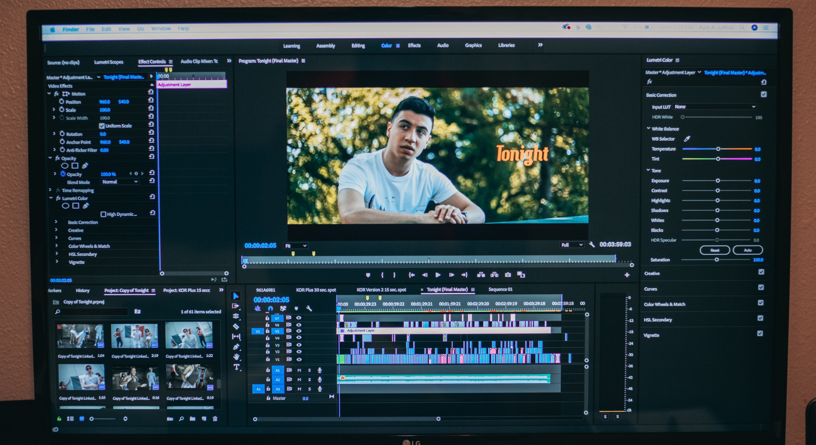This screenshot has height=445, width=816.
Task: Open the Lumetri Scopes tab
Action: 108,62
